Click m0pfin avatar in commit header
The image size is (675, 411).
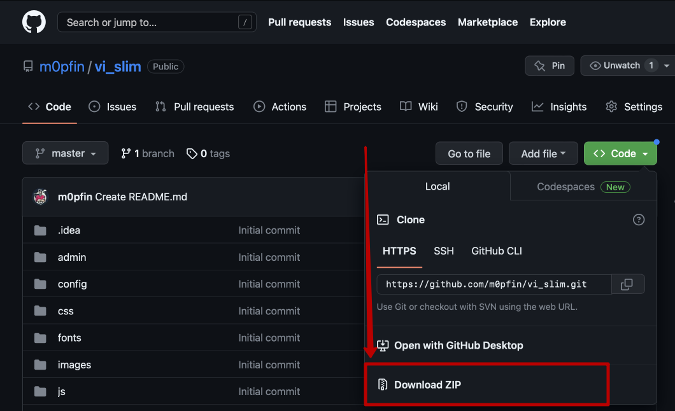(x=41, y=197)
